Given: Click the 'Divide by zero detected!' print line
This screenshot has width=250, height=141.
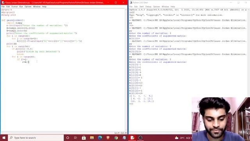Looking at the screenshot, I should click(x=38, y=51).
